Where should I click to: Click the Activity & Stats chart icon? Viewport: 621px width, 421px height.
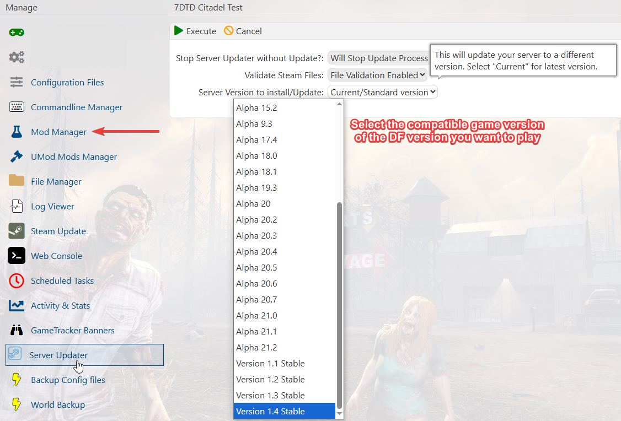pyautogui.click(x=17, y=305)
